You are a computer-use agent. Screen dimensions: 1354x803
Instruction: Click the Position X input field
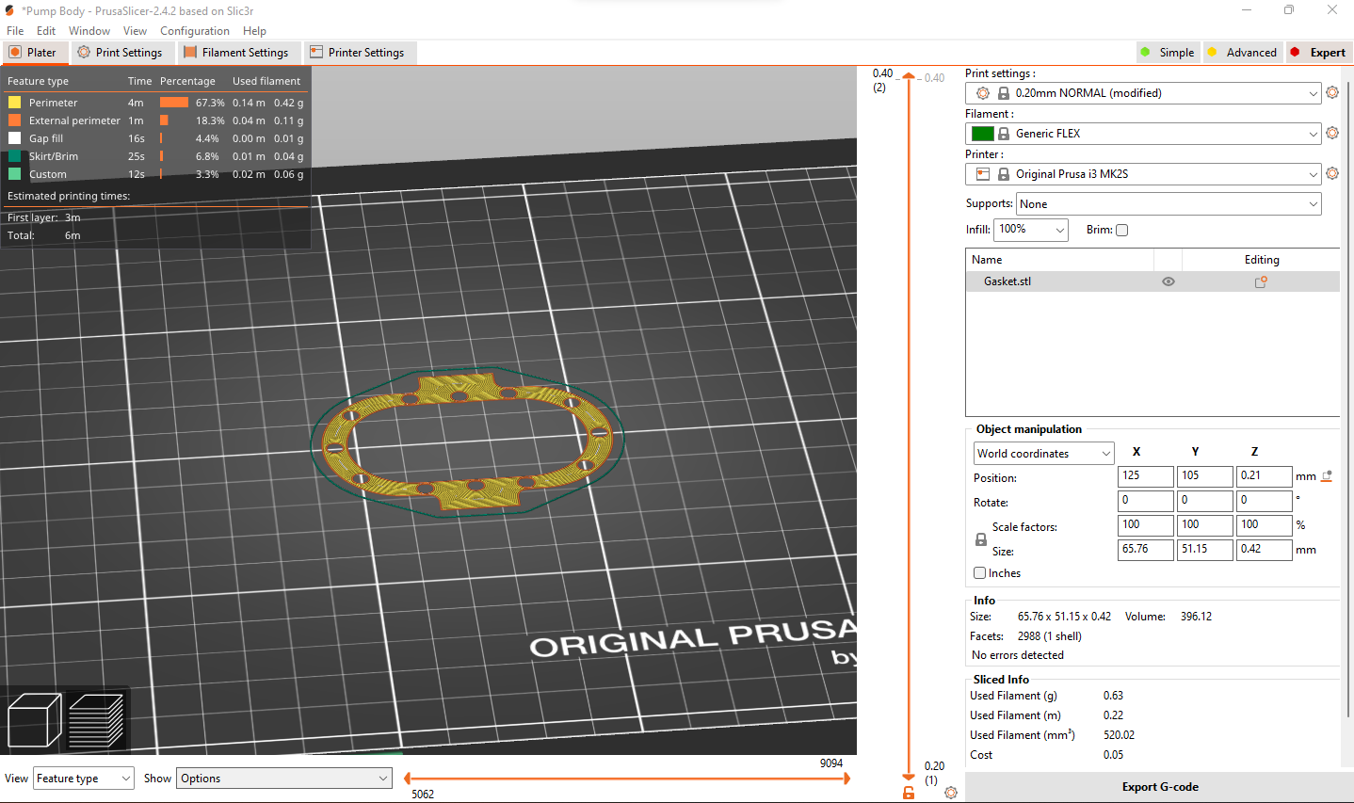tap(1145, 476)
